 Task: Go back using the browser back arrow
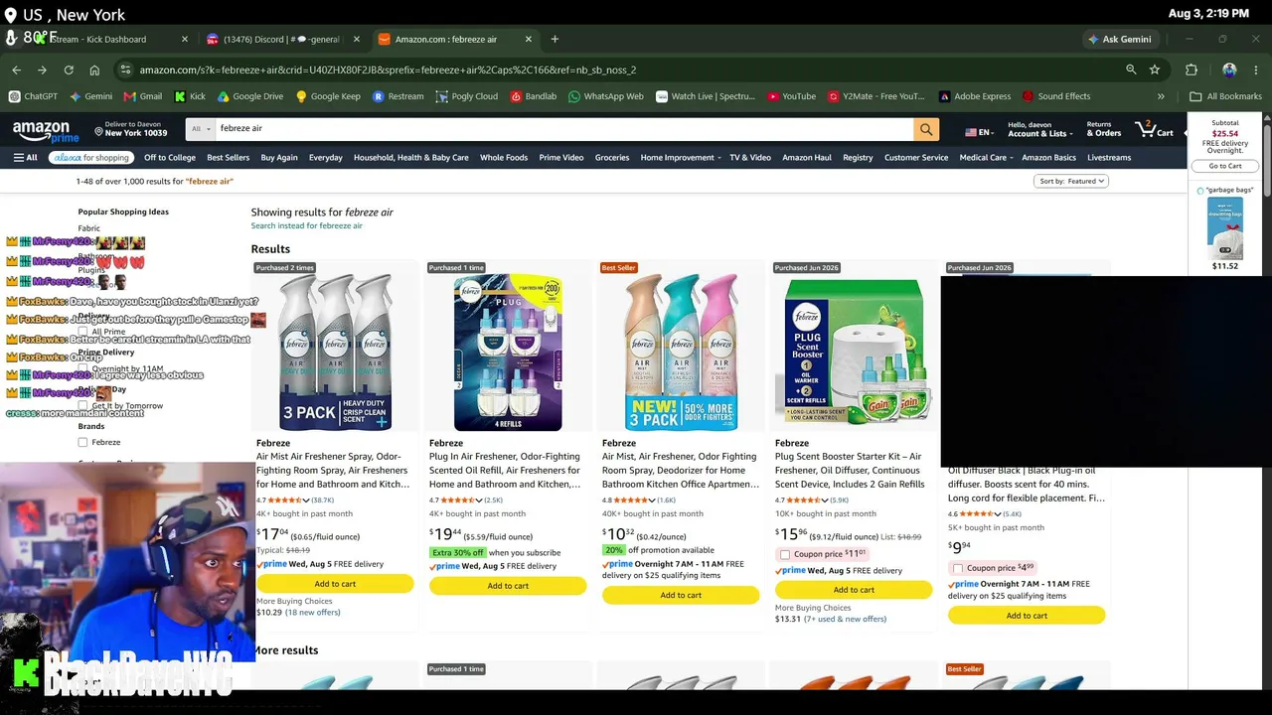(16, 70)
